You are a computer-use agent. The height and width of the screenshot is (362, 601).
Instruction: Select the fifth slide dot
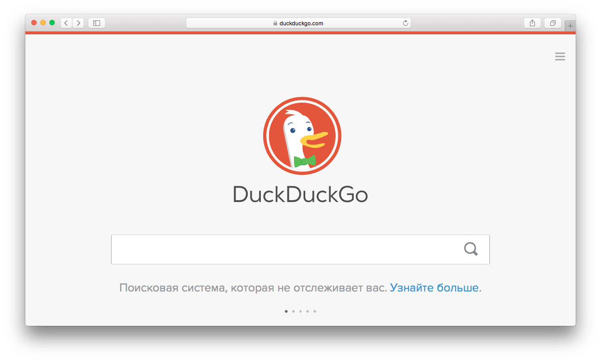(315, 311)
